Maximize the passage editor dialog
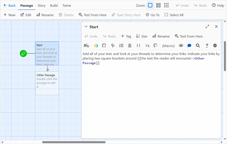This screenshot has height=144, width=227. pyautogui.click(x=207, y=26)
